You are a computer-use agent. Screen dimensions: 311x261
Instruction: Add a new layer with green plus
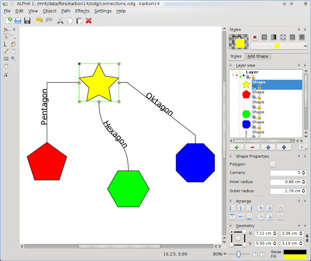(x=236, y=147)
